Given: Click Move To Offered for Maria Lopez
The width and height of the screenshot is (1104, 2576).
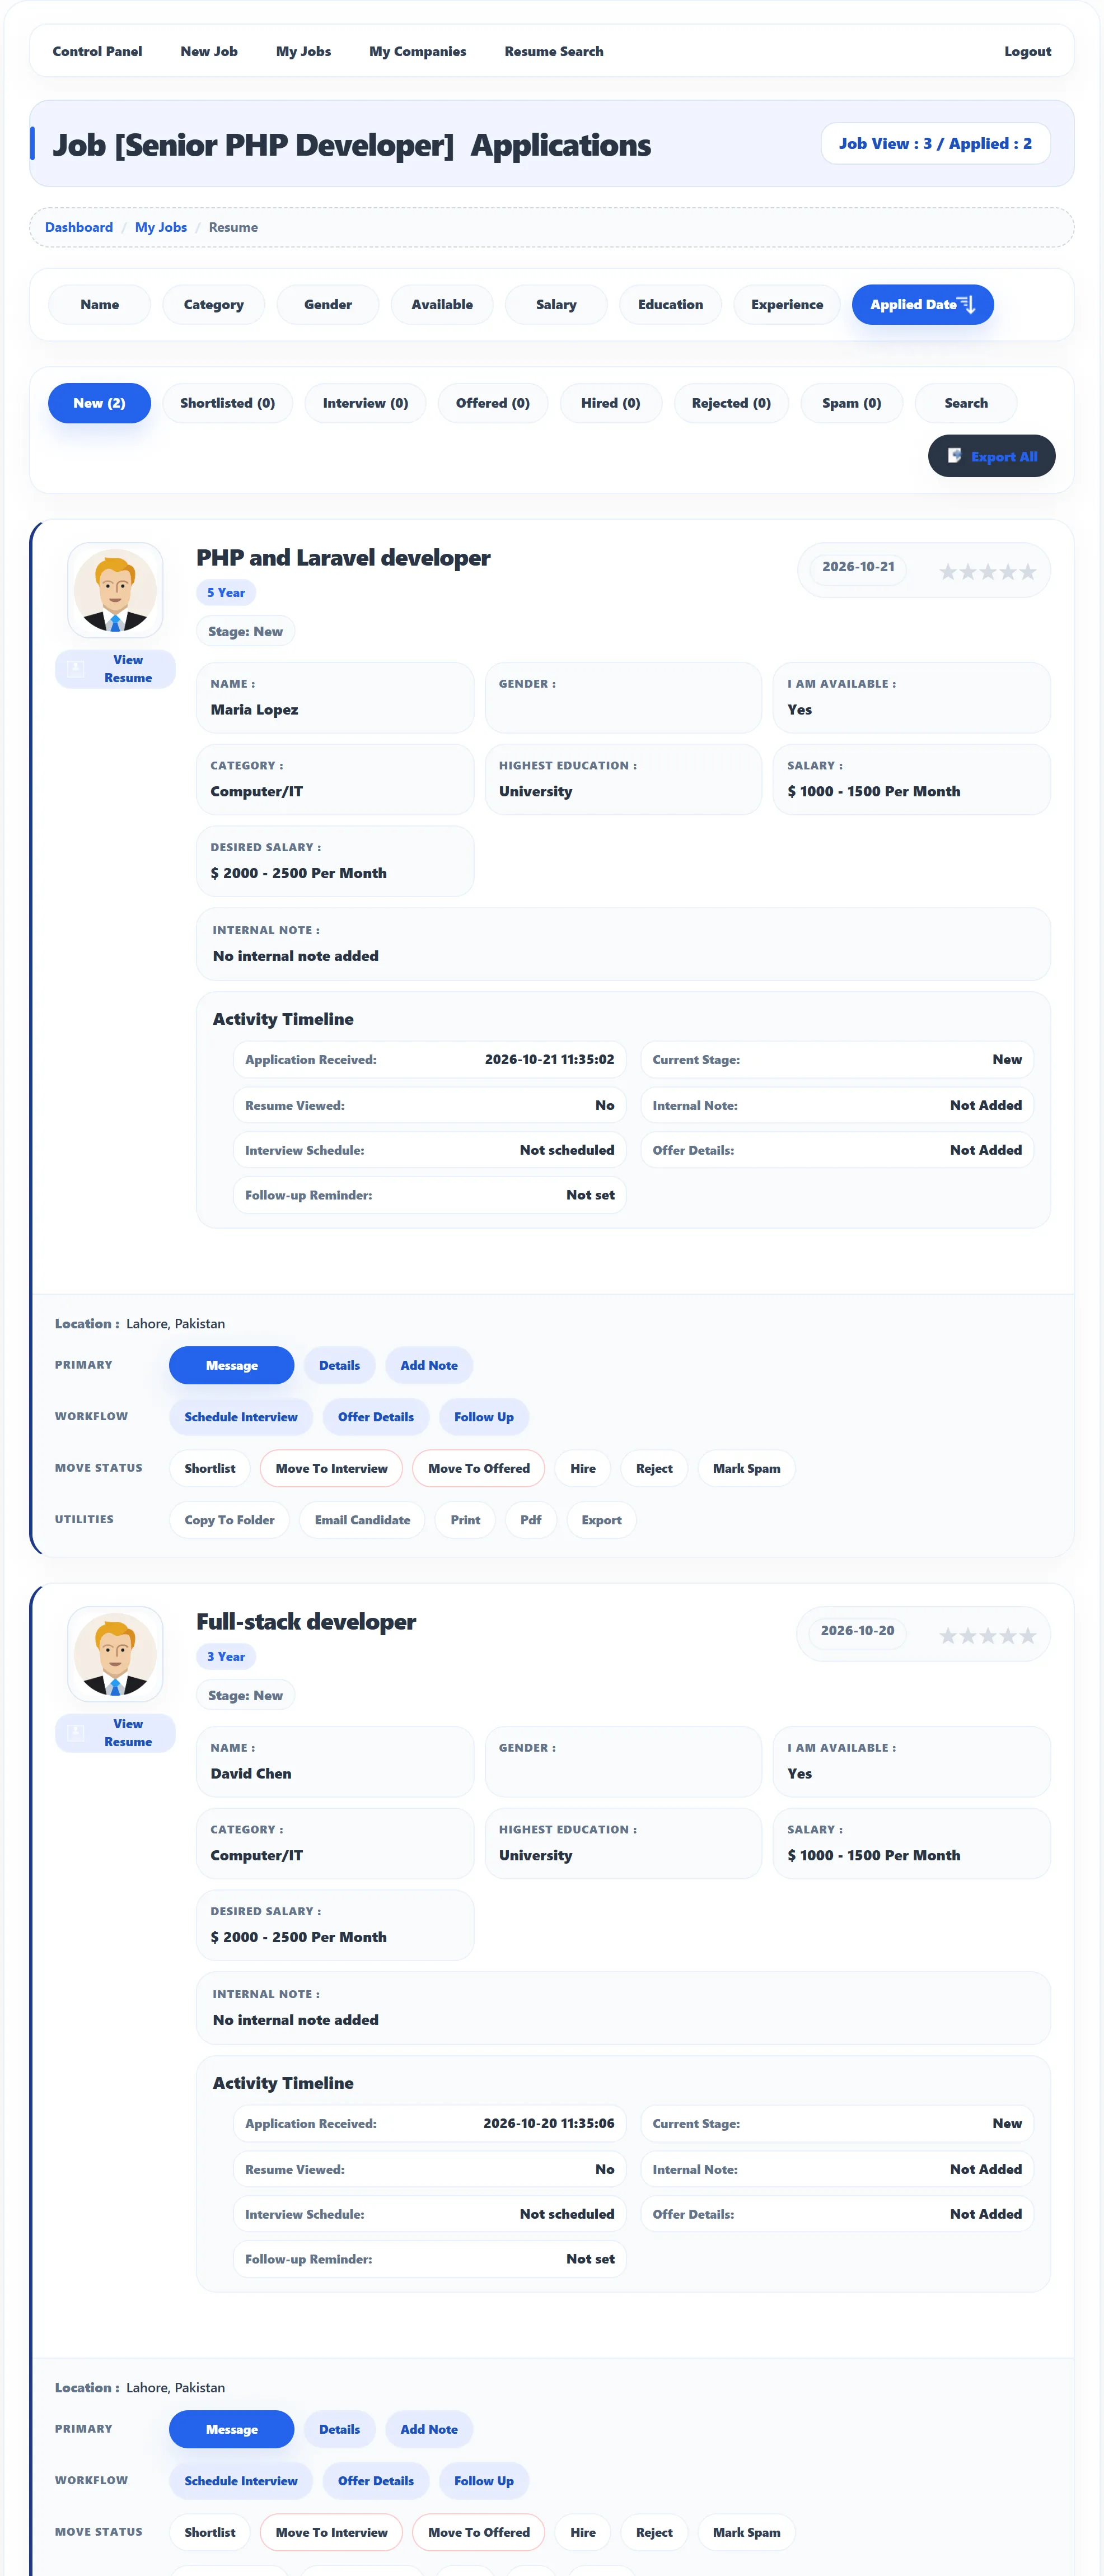Looking at the screenshot, I should (x=479, y=1468).
